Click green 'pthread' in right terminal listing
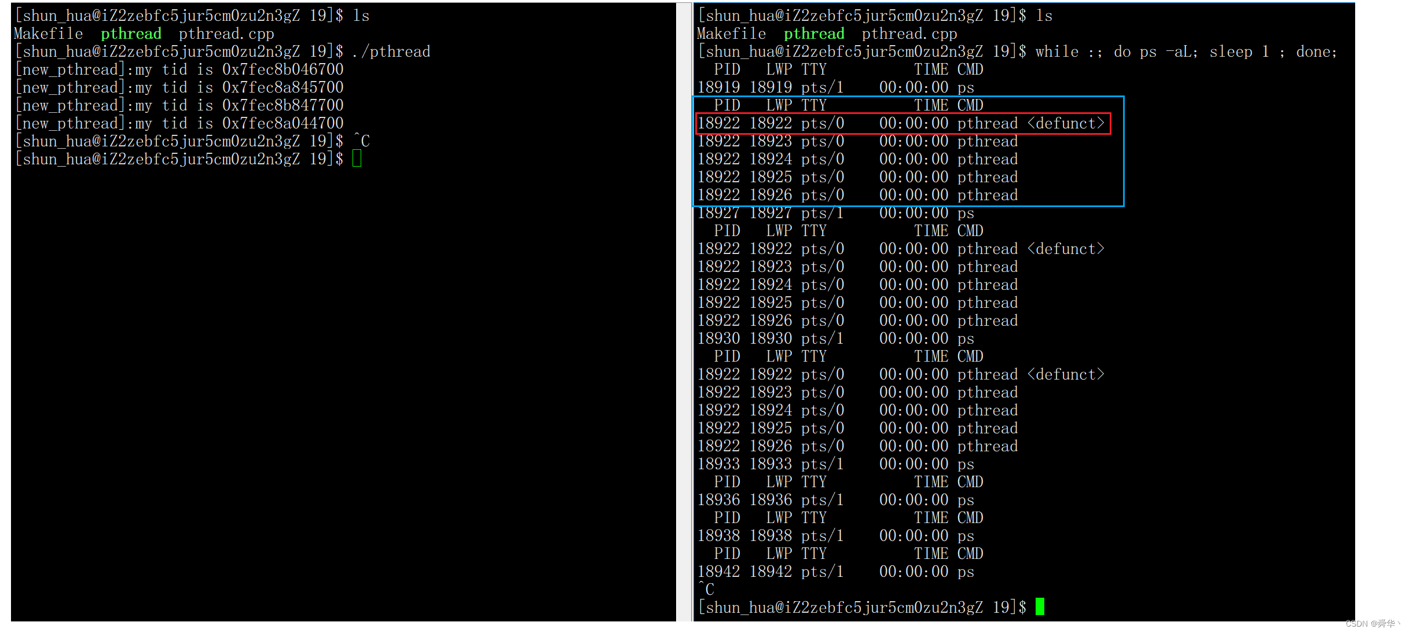This screenshot has height=633, width=1409. click(x=814, y=34)
